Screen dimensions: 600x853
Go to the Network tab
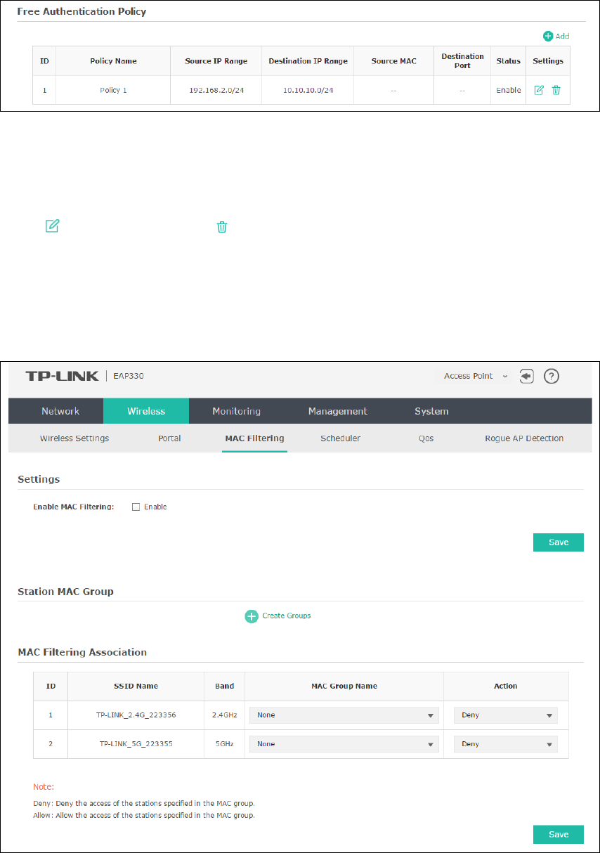pos(60,411)
